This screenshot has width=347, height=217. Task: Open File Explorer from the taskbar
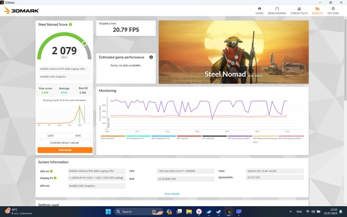click(189, 212)
